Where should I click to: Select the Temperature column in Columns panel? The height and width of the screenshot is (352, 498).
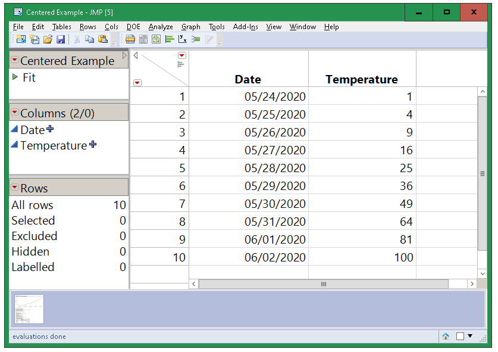click(54, 145)
